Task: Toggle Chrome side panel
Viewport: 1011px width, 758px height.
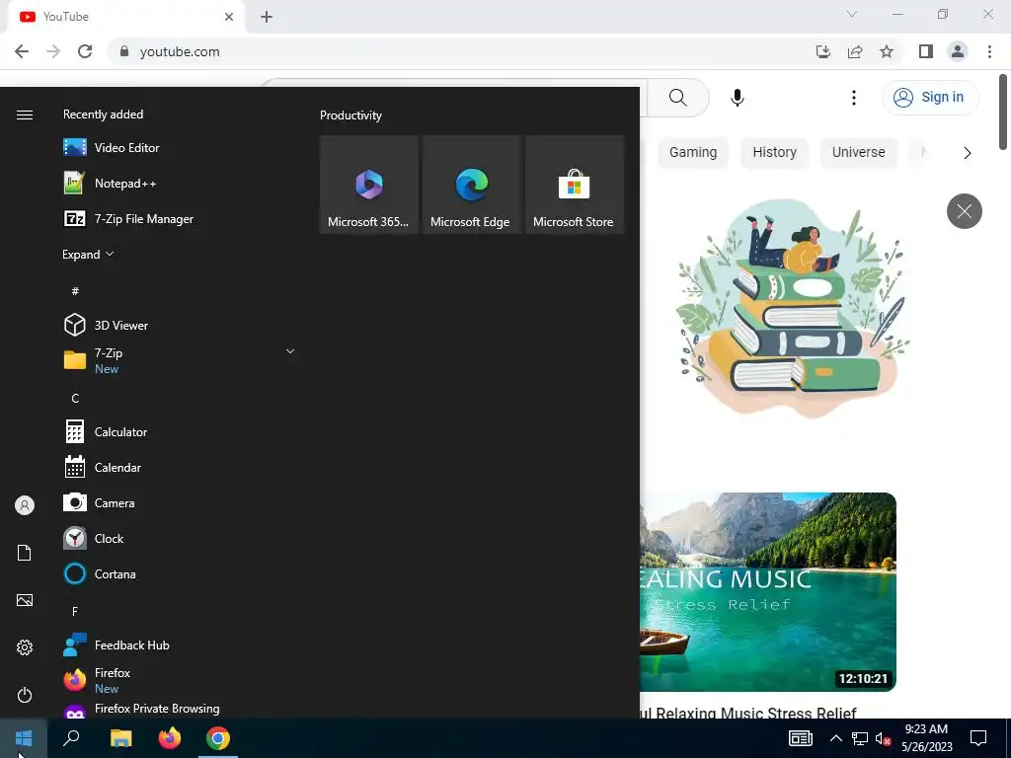Action: [926, 51]
